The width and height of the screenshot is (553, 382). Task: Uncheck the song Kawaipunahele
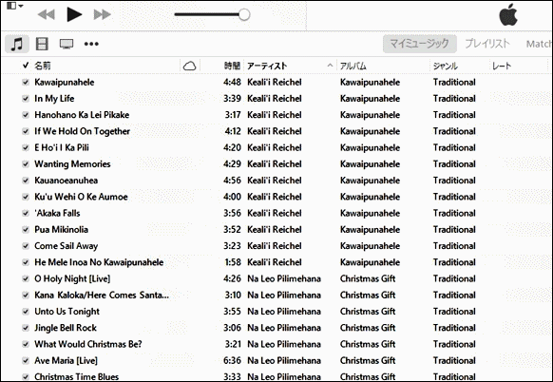[26, 82]
